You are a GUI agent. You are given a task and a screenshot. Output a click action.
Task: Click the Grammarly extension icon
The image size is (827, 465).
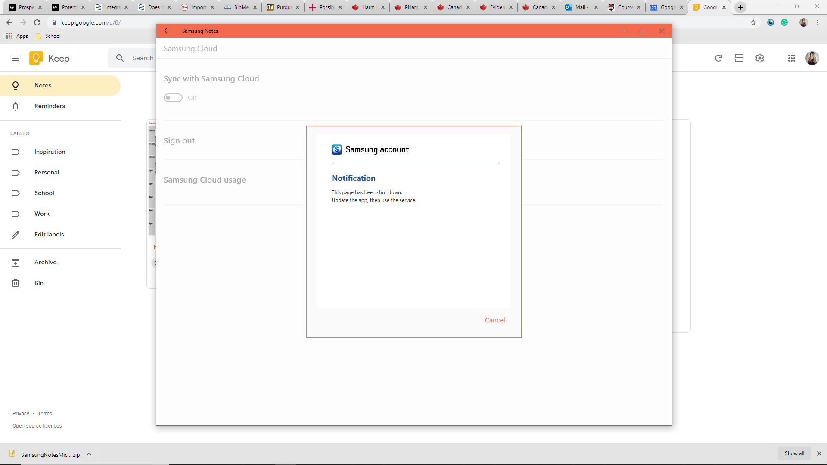click(784, 22)
